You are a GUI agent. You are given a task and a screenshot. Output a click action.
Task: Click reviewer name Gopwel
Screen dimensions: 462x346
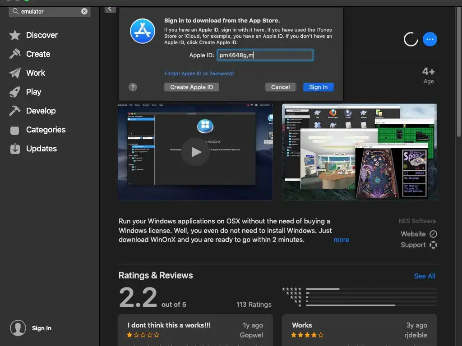tap(251, 335)
